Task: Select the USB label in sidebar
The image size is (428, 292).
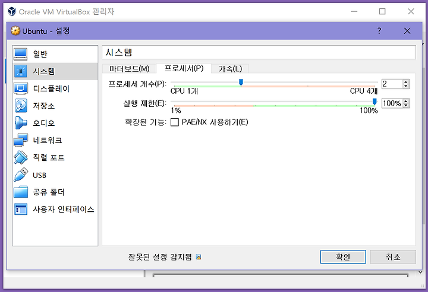Action: [x=40, y=175]
